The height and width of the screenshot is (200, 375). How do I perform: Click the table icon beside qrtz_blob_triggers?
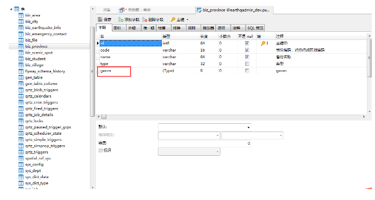[x=21, y=90]
